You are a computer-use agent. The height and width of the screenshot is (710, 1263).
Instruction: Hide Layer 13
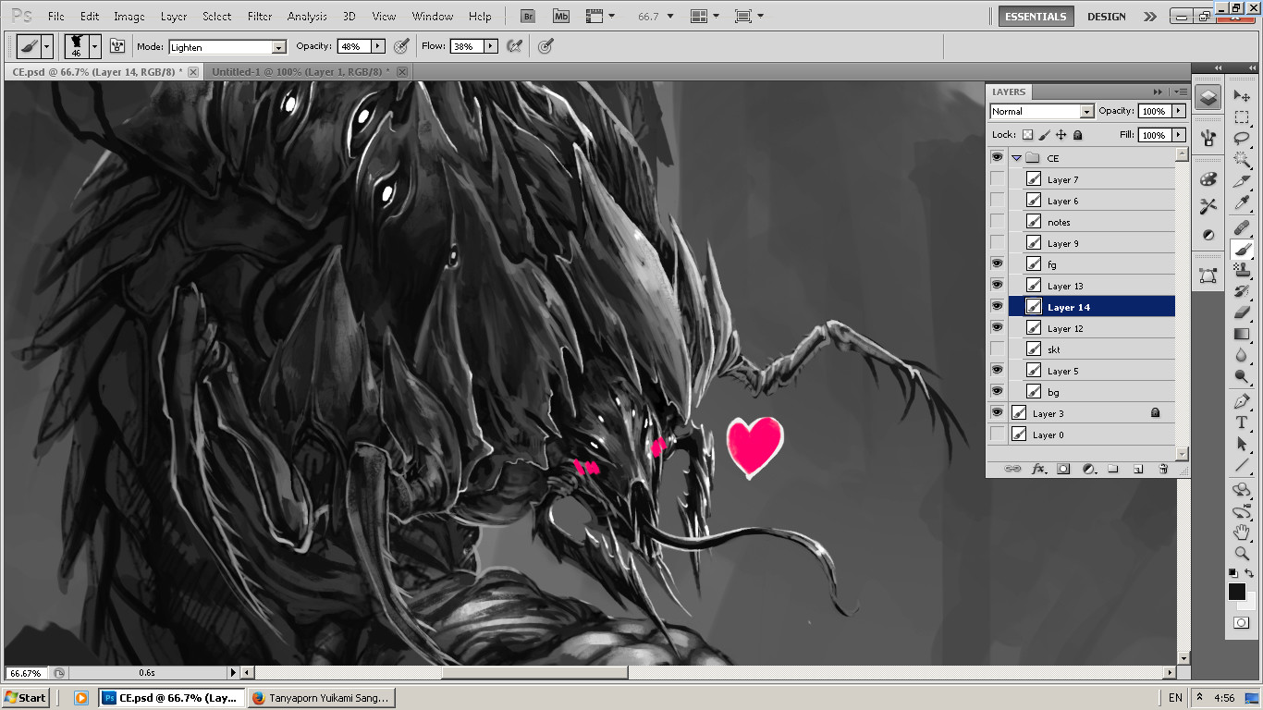(x=997, y=286)
